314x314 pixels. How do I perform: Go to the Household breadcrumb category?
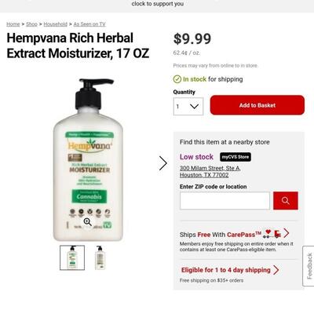[x=56, y=24]
